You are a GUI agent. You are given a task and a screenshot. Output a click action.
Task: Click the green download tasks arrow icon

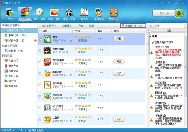[x=179, y=13]
